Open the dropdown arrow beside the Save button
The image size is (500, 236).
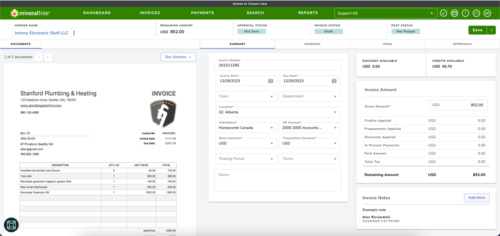492,30
